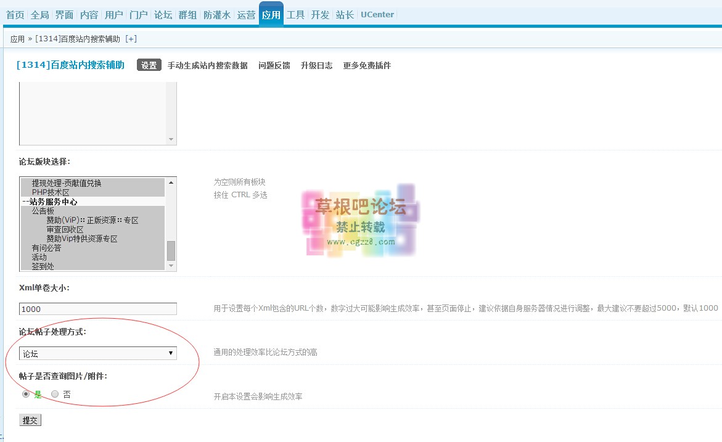
Task: Open the 问题反馈 page
Action: click(273, 64)
